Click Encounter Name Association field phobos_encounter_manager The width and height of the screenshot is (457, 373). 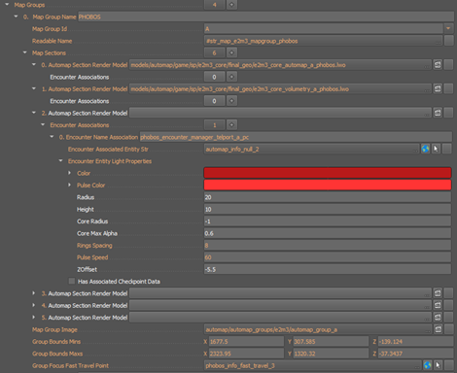click(x=296, y=137)
